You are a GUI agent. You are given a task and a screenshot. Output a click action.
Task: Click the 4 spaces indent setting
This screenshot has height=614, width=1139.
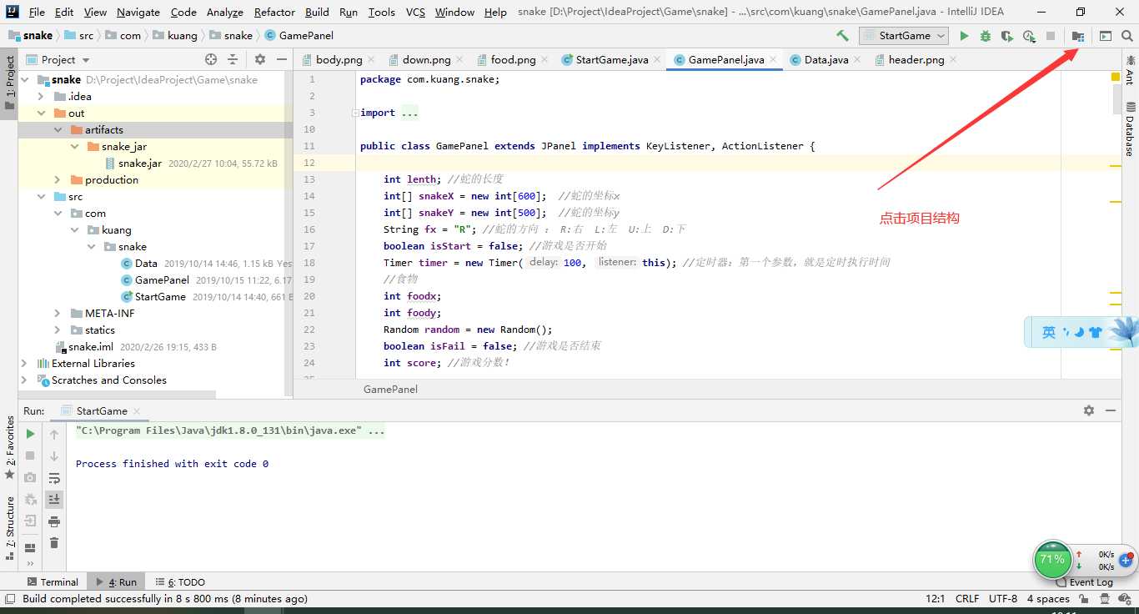pyautogui.click(x=1048, y=599)
